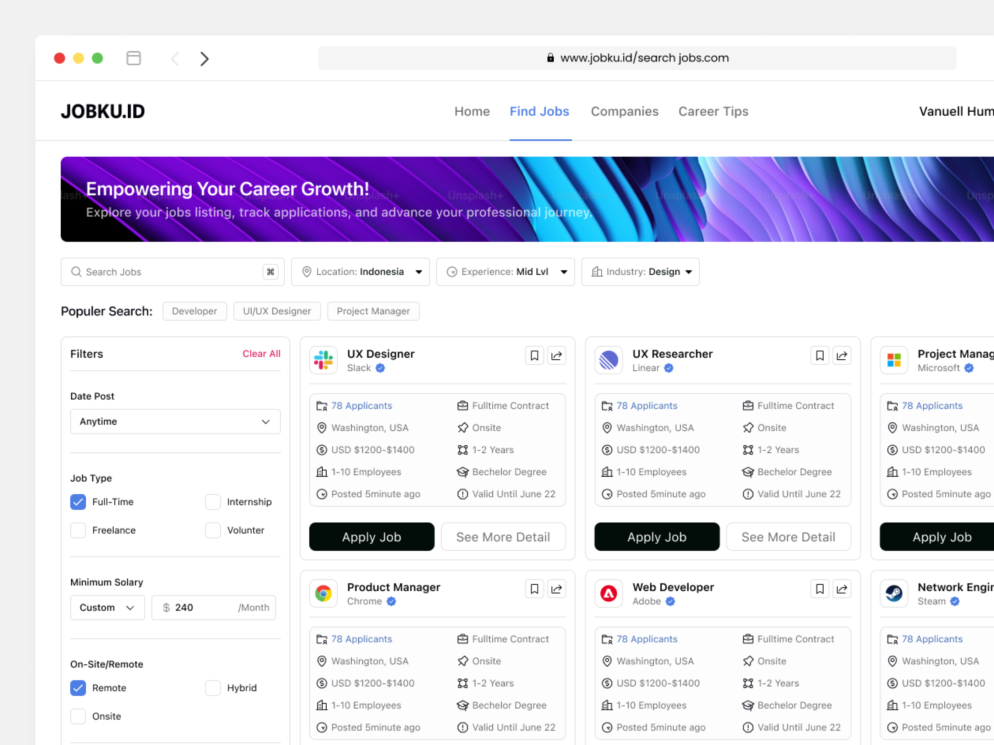Click the Clear All filters link

point(261,354)
